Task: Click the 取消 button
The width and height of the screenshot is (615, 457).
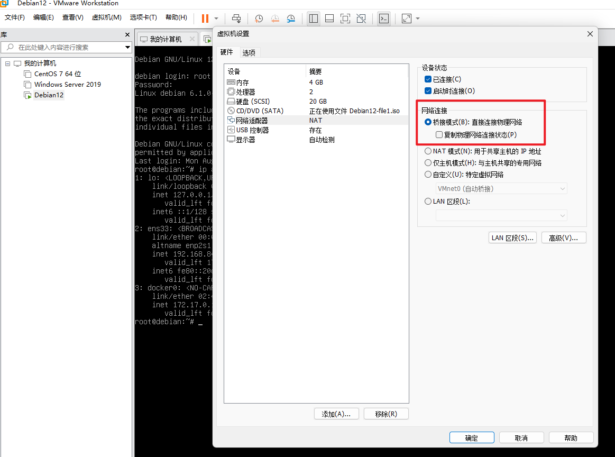Action: [x=521, y=438]
